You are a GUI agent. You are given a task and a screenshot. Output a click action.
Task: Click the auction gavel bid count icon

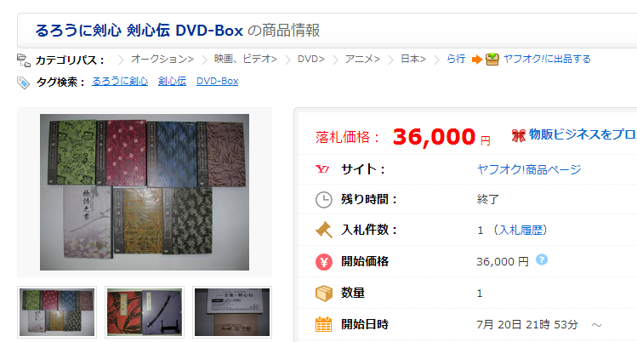point(324,230)
